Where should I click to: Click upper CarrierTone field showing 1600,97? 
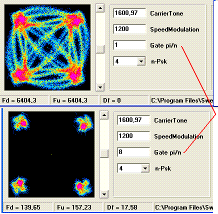click(129, 13)
